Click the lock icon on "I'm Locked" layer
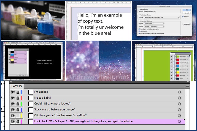The height and width of the screenshot is (131, 197). pos(18,92)
